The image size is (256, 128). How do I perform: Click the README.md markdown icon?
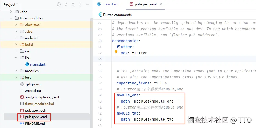click(x=22, y=123)
